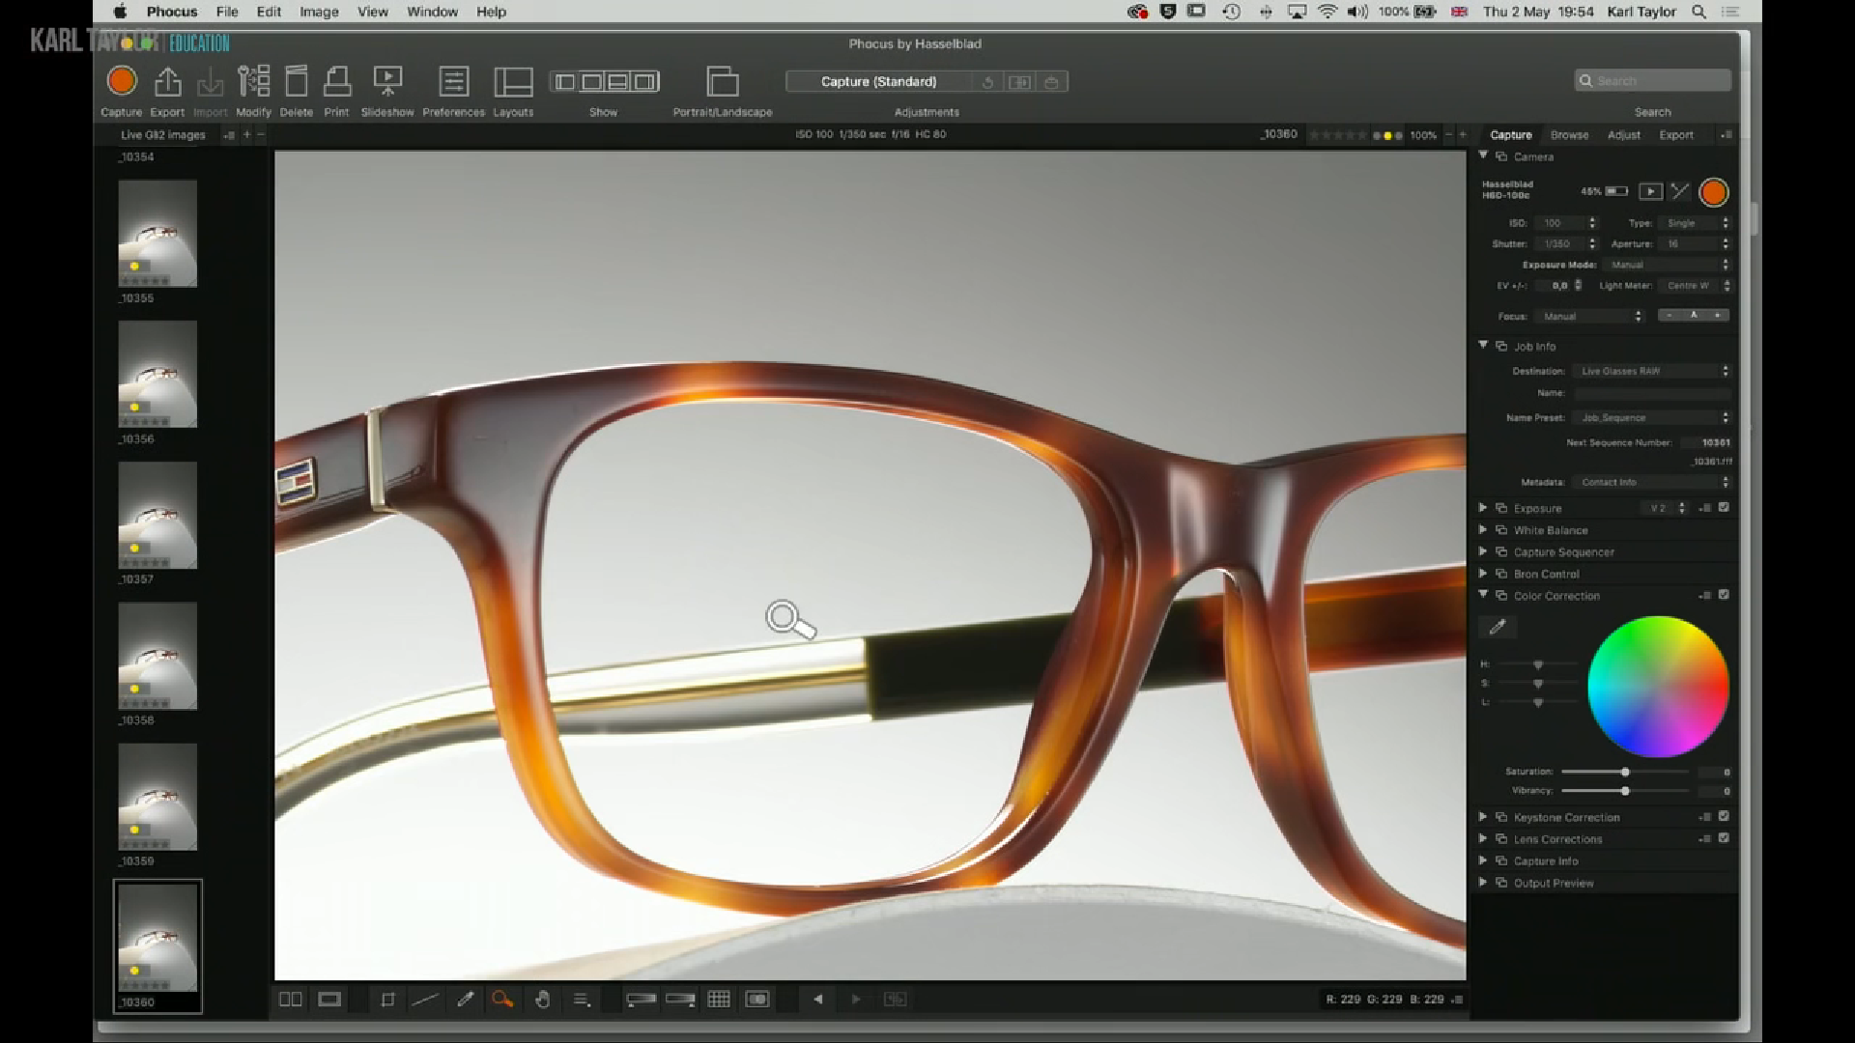The width and height of the screenshot is (1855, 1043).
Task: Start the Slideshow from toolbar
Action: tap(387, 82)
